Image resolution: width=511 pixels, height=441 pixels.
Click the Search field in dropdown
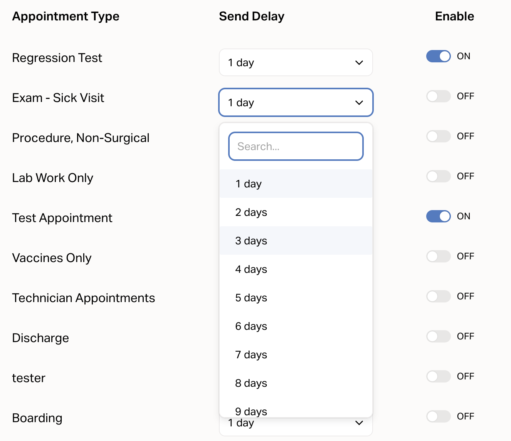pyautogui.click(x=296, y=146)
